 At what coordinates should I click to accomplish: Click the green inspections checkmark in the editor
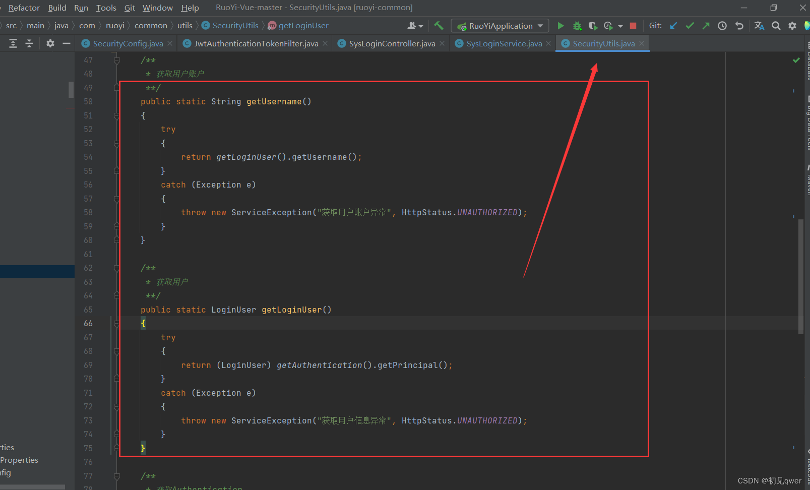point(796,60)
